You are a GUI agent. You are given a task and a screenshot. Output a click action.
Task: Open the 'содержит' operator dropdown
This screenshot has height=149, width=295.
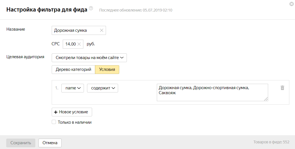click(x=103, y=88)
